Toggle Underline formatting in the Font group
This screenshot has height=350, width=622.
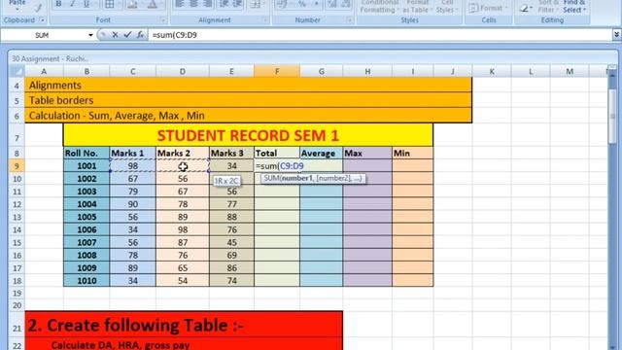click(x=86, y=4)
